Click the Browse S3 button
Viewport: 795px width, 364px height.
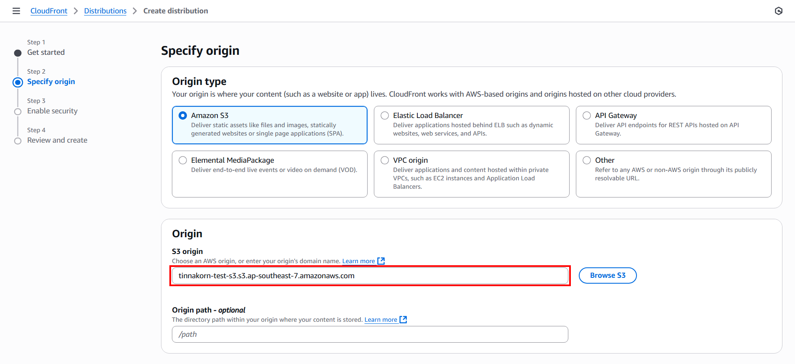coord(607,275)
